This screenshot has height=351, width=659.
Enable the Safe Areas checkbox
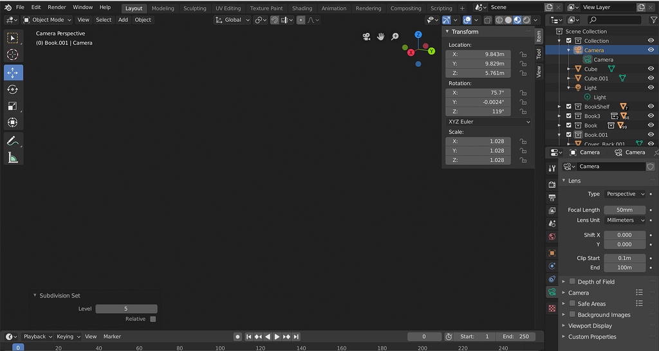(572, 303)
